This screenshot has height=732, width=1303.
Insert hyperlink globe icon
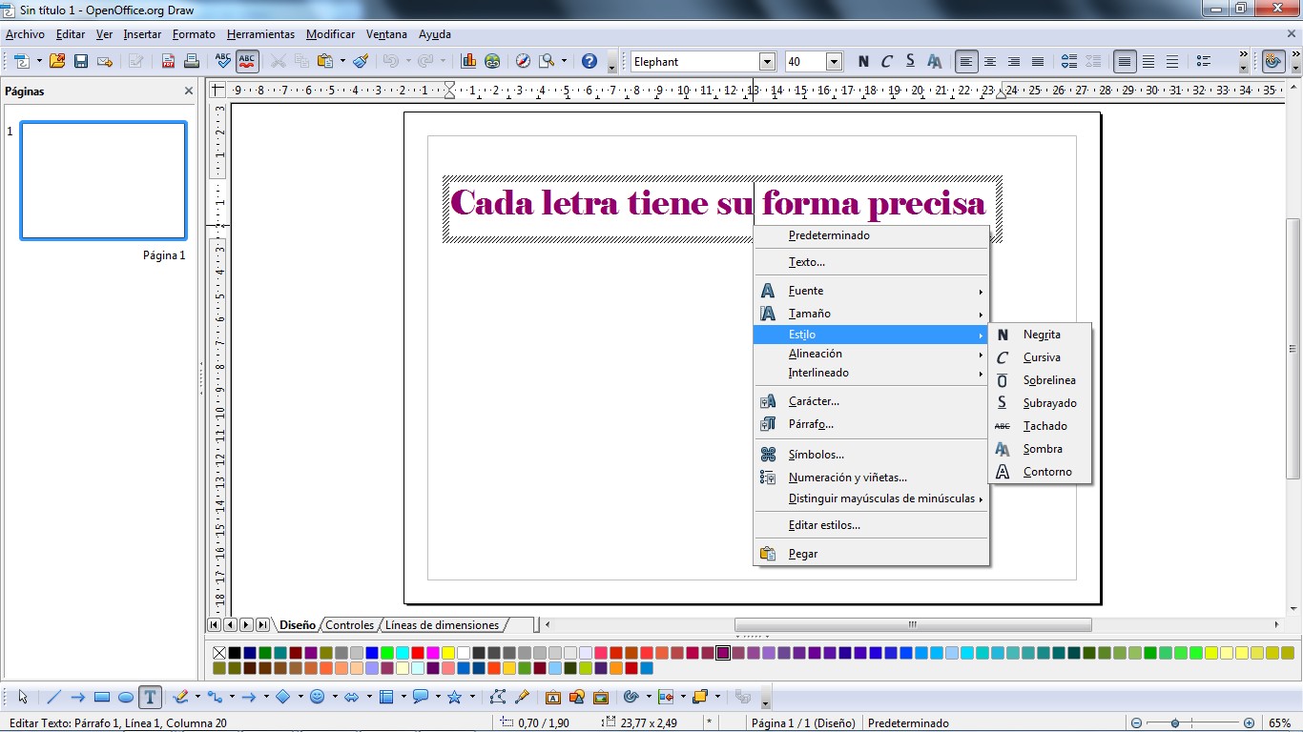point(492,61)
